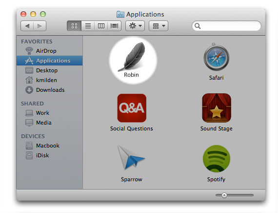
Task: Click the Robin label text
Action: pos(131,75)
